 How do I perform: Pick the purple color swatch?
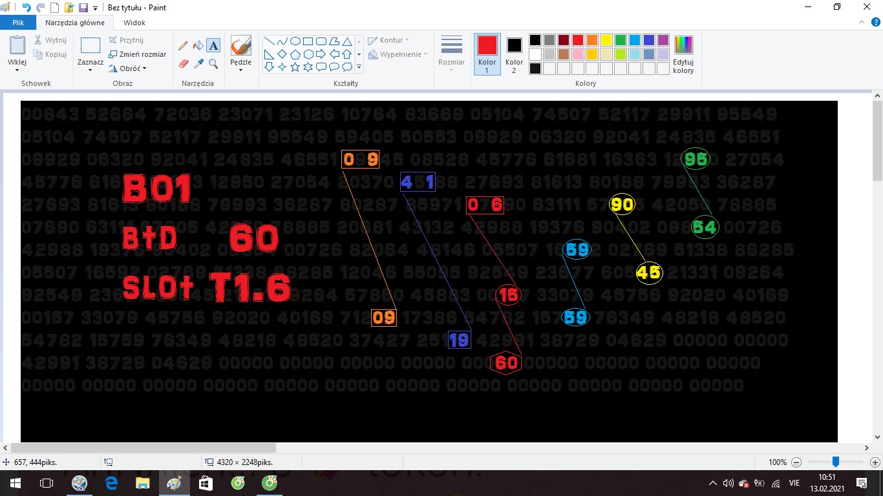pos(663,40)
